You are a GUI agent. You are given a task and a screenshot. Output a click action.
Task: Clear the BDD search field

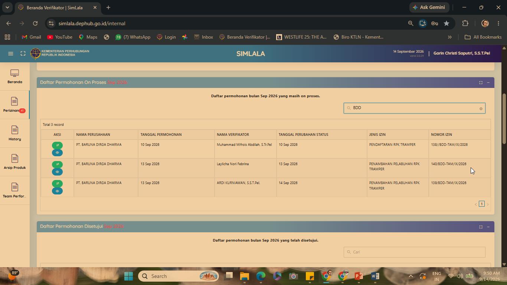pos(481,109)
